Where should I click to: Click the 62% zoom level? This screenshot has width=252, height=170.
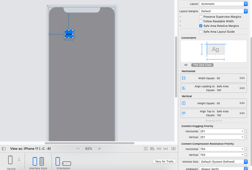click(x=89, y=149)
